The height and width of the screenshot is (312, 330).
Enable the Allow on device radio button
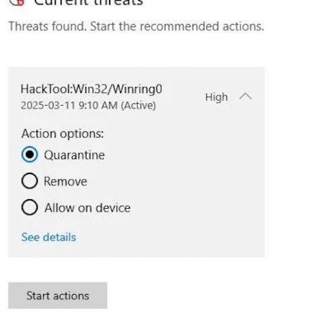(30, 207)
